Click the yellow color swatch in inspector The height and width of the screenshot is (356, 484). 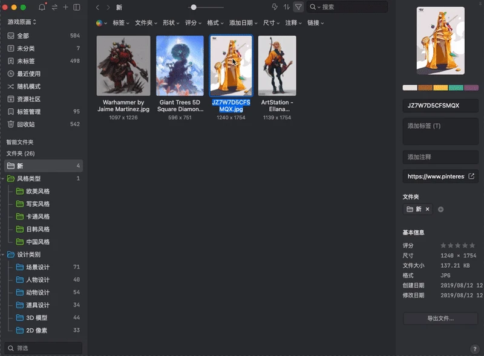point(440,88)
